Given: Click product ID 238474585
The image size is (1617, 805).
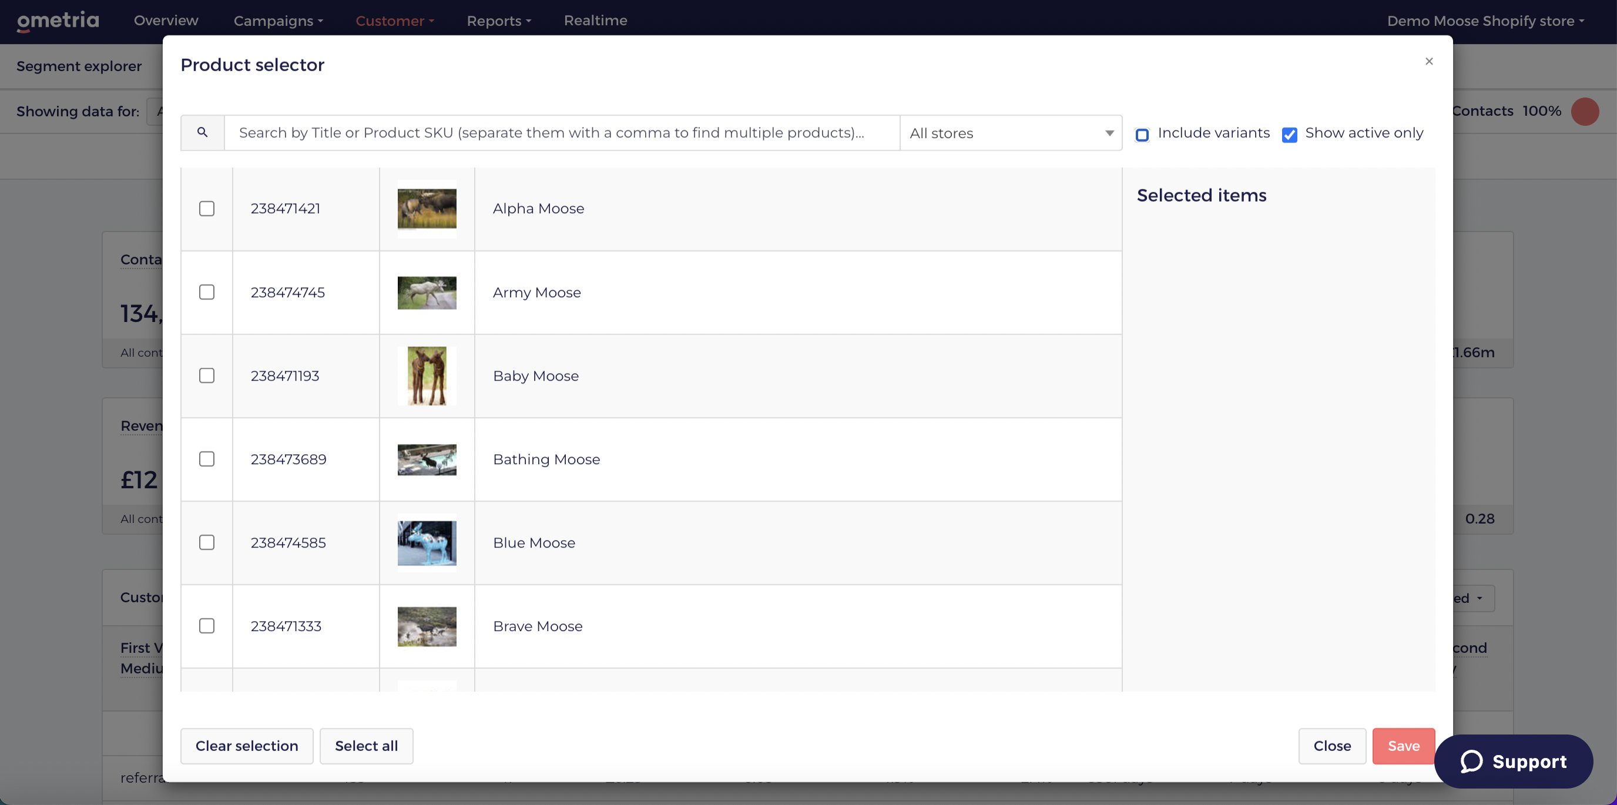Looking at the screenshot, I should [x=288, y=543].
